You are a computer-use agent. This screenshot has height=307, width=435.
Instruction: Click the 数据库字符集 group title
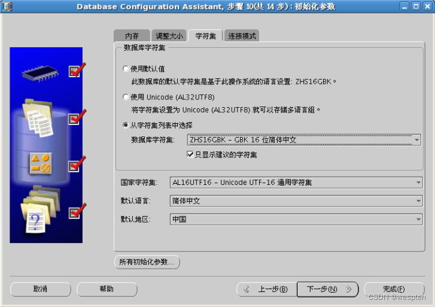coord(144,48)
